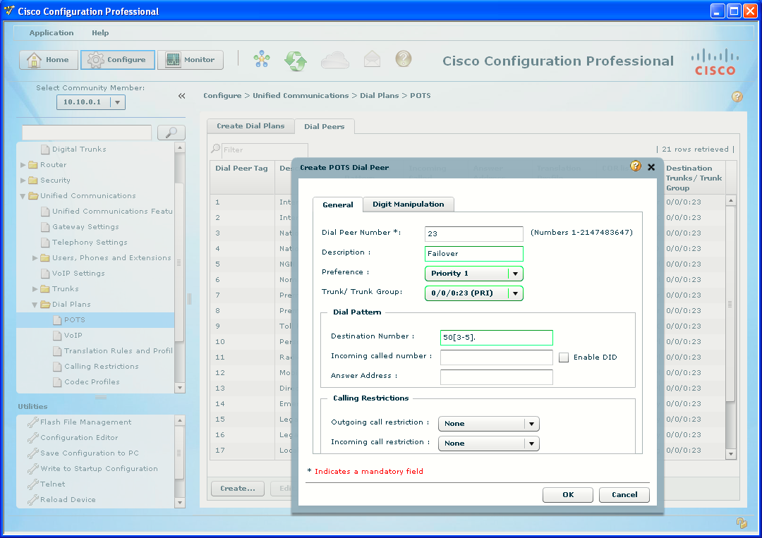762x538 pixels.
Task: Close the Create POTS Dial Peer dialog
Action: pyautogui.click(x=651, y=167)
